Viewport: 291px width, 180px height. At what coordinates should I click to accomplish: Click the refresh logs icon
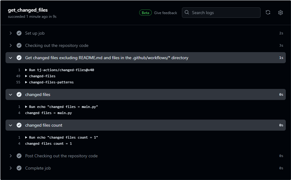click(x=268, y=13)
